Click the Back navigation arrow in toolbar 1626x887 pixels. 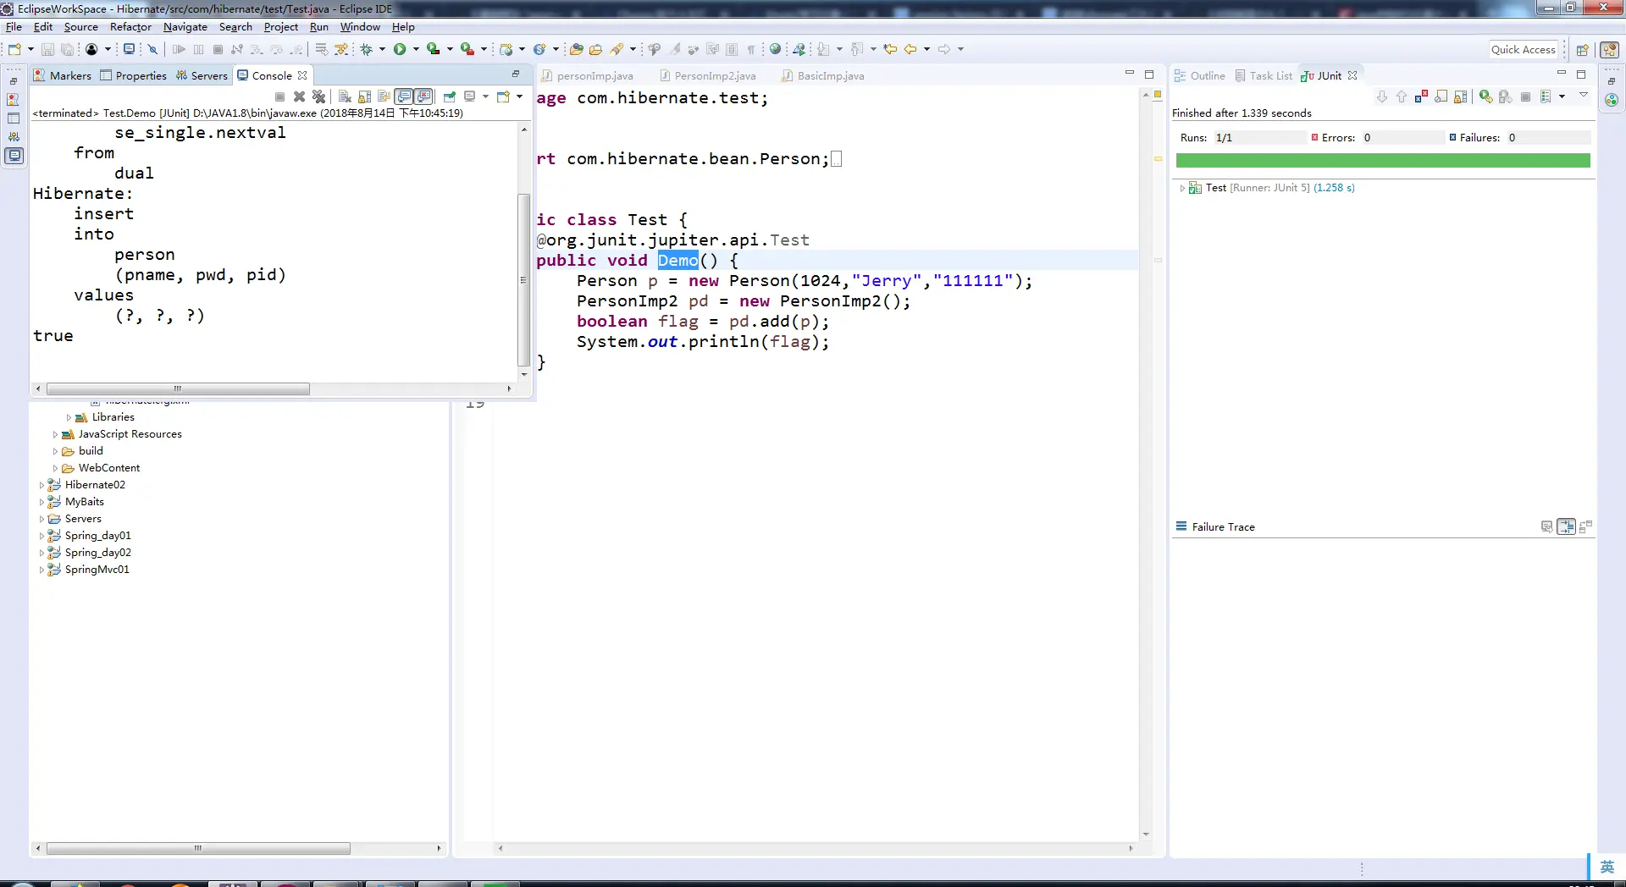pos(911,49)
